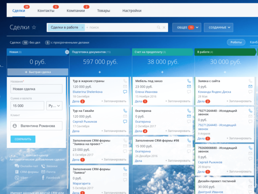Image resolution: width=258 pixels, height=194 pixels.
Task: Click phone icon on 'Тур в жаркие страны' card
Action: tap(125, 81)
